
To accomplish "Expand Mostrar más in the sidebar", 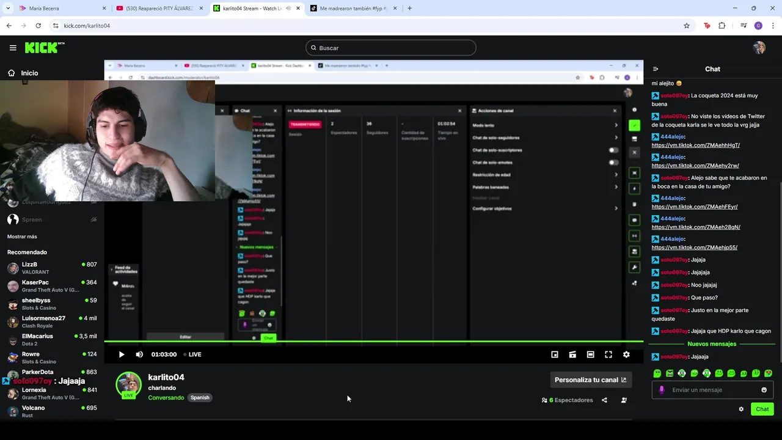I will tap(22, 237).
